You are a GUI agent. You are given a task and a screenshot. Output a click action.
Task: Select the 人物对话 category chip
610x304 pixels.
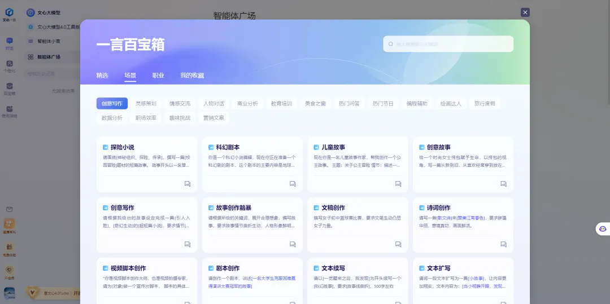pyautogui.click(x=213, y=104)
